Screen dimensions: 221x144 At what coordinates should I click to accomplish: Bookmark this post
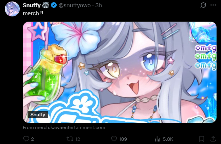click(x=202, y=139)
